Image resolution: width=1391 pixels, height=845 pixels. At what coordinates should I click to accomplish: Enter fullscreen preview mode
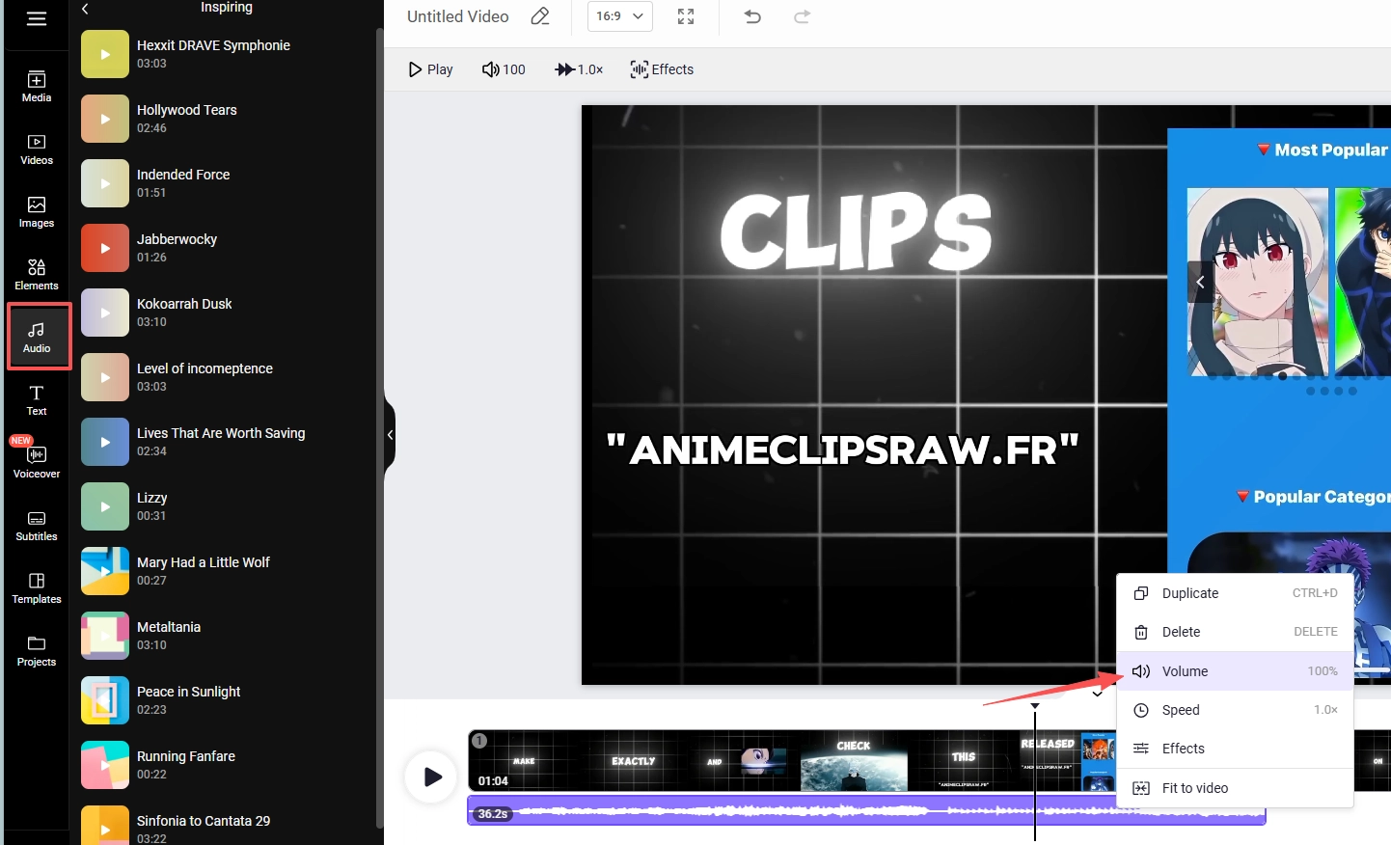click(686, 16)
